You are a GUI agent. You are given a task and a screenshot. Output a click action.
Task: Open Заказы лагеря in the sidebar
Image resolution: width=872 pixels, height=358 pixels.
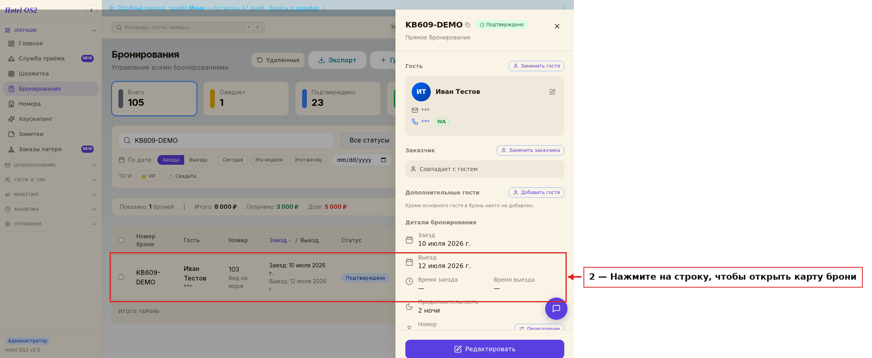[51, 149]
